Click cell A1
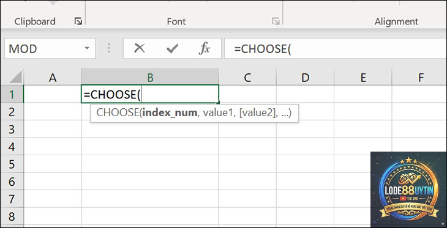 point(53,94)
